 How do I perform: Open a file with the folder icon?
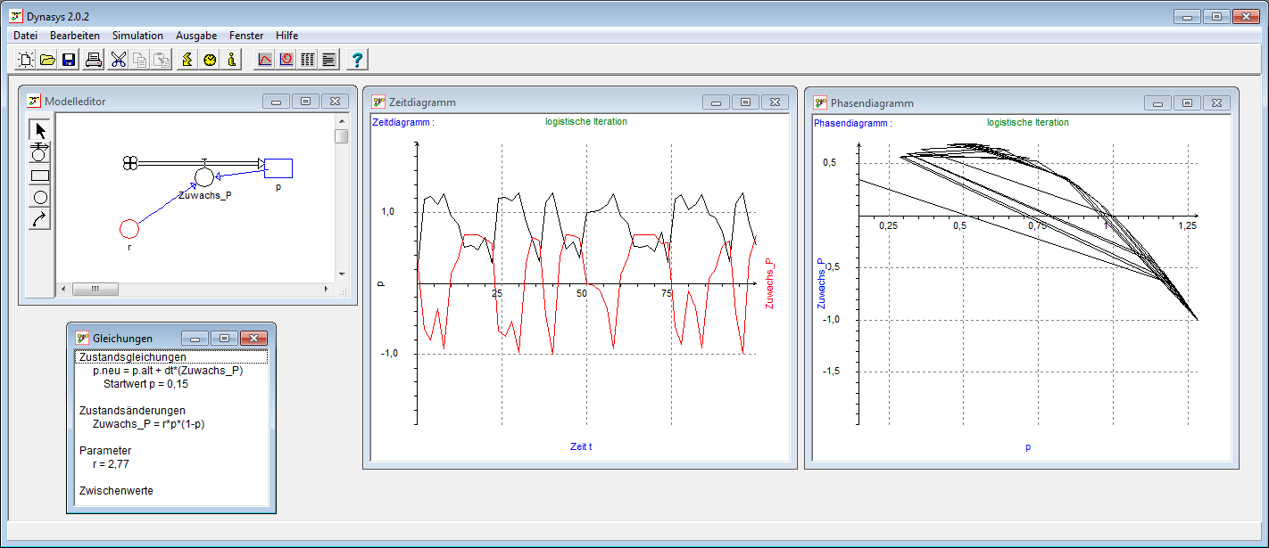pos(47,60)
